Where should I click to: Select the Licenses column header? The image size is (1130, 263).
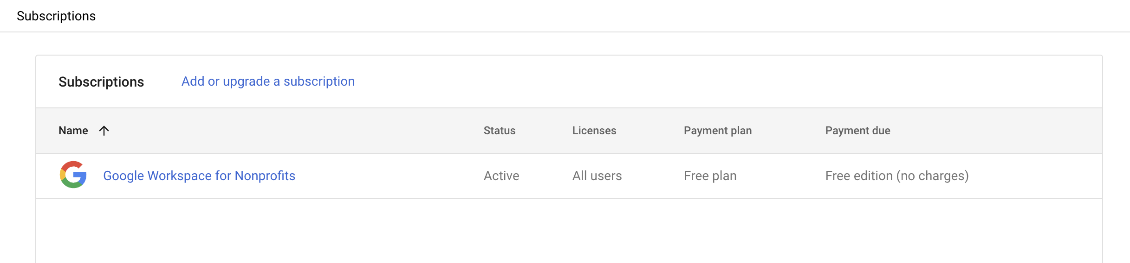click(594, 131)
